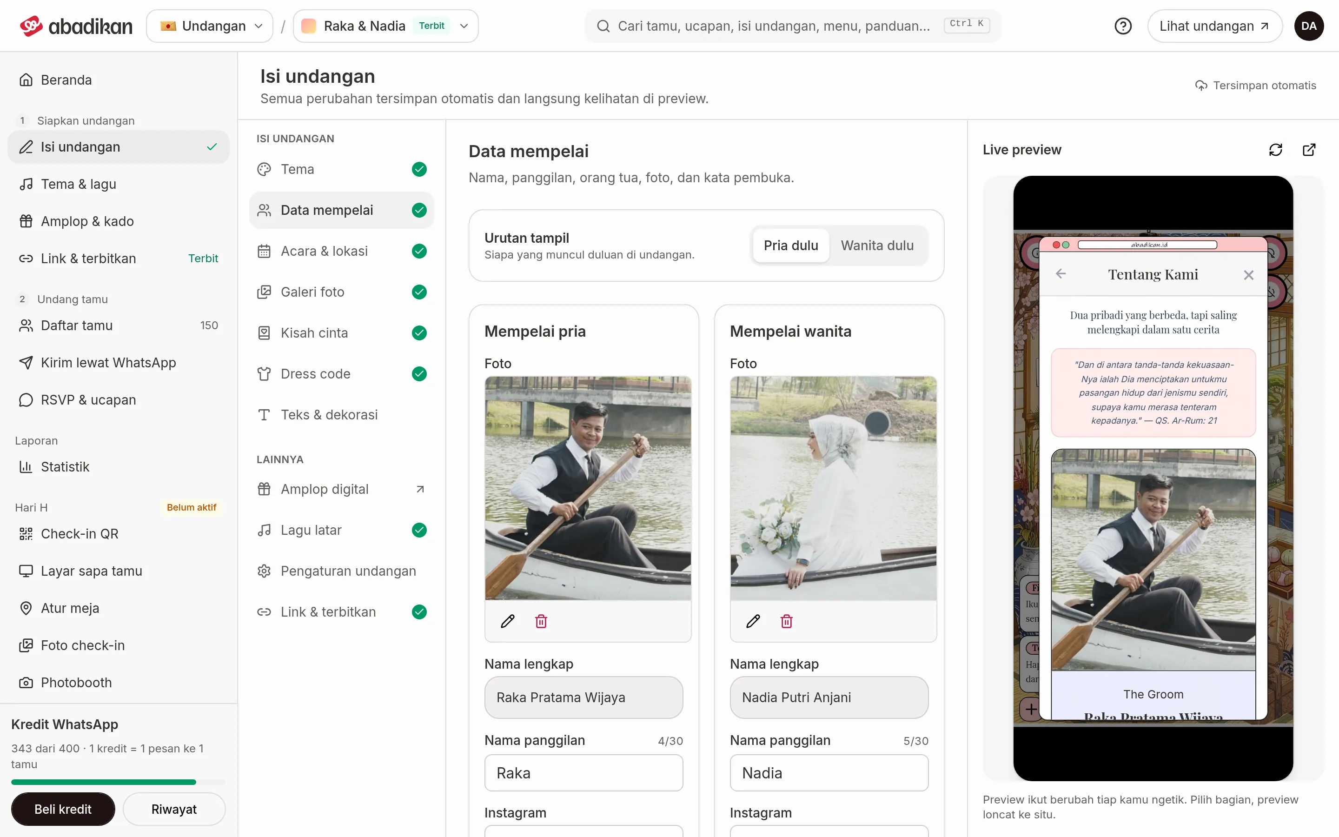
Task: Click the bride Nama panggilan field Nadia
Action: click(x=829, y=773)
